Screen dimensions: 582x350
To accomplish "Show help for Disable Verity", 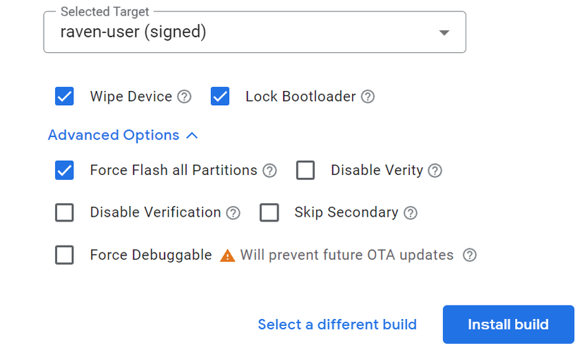I will [435, 171].
